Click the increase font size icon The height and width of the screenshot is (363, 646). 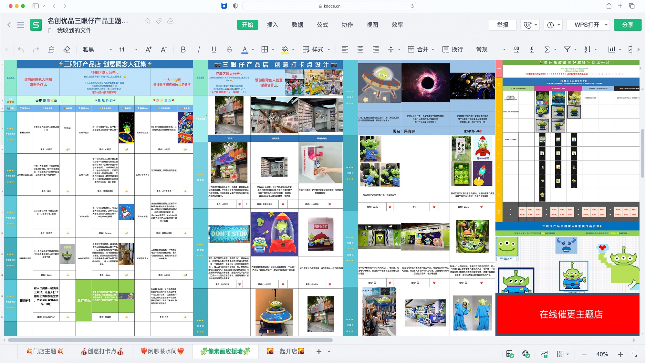(x=148, y=49)
